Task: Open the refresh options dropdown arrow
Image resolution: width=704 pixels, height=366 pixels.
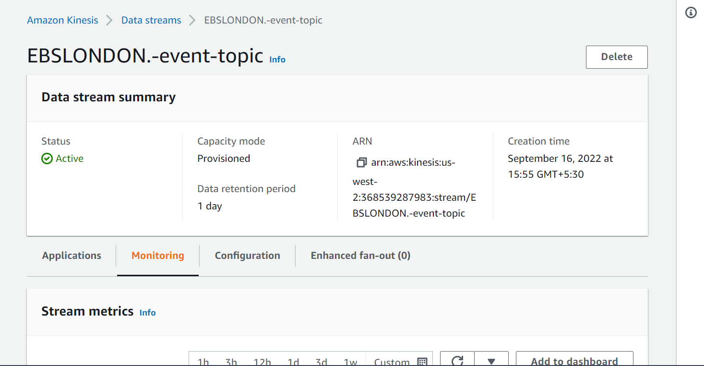Action: [x=491, y=361]
